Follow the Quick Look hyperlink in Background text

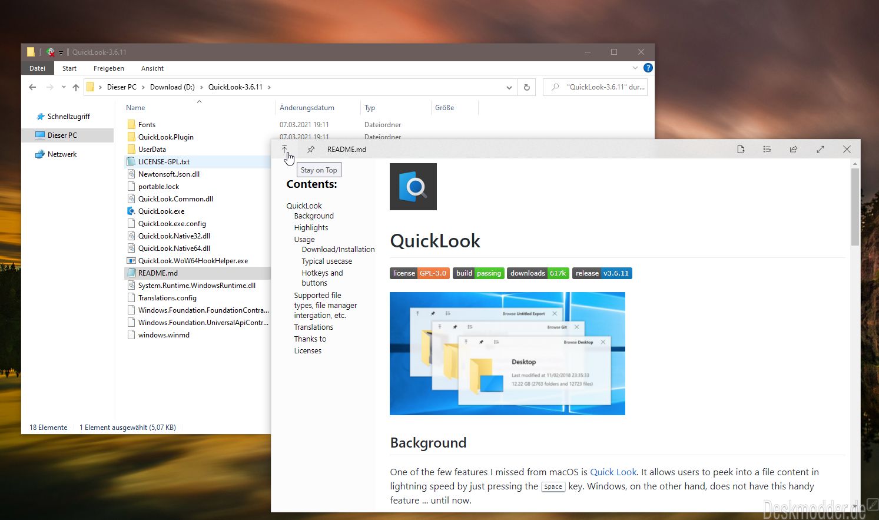coord(613,472)
